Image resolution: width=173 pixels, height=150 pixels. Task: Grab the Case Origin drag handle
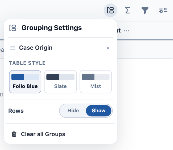13,48
